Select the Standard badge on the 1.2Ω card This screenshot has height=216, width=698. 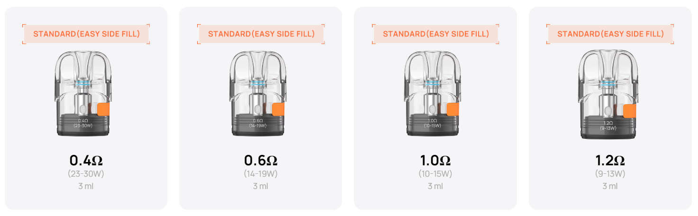point(610,34)
